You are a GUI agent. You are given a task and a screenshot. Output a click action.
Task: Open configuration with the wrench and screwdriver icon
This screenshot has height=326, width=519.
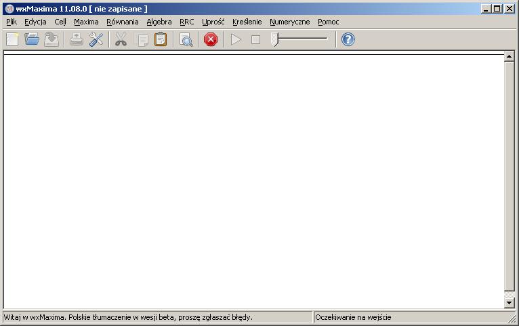[x=96, y=39]
